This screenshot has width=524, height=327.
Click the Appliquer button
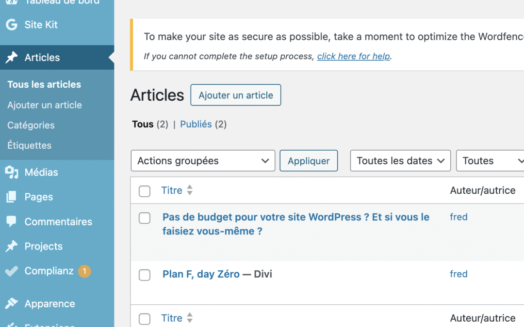(309, 161)
